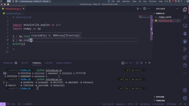This screenshot has width=189, height=106.
Task: Switch to the JUPYTER panel tab
Action: [49, 63]
